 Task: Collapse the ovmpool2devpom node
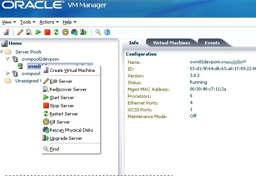coord(8,59)
